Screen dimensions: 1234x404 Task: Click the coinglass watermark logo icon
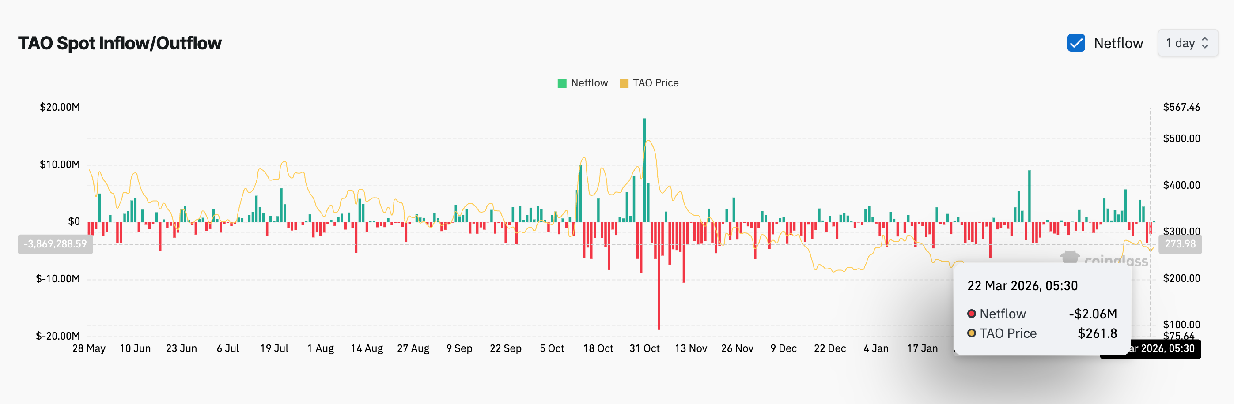1070,258
